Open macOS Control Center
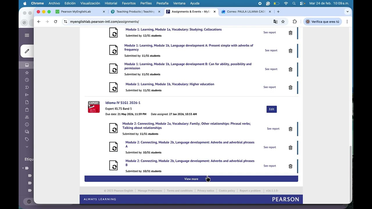The image size is (372, 209). 302,3
